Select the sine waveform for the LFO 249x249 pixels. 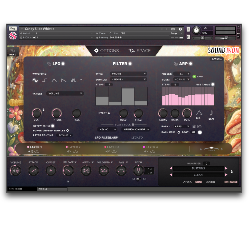pyautogui.click(x=35, y=80)
